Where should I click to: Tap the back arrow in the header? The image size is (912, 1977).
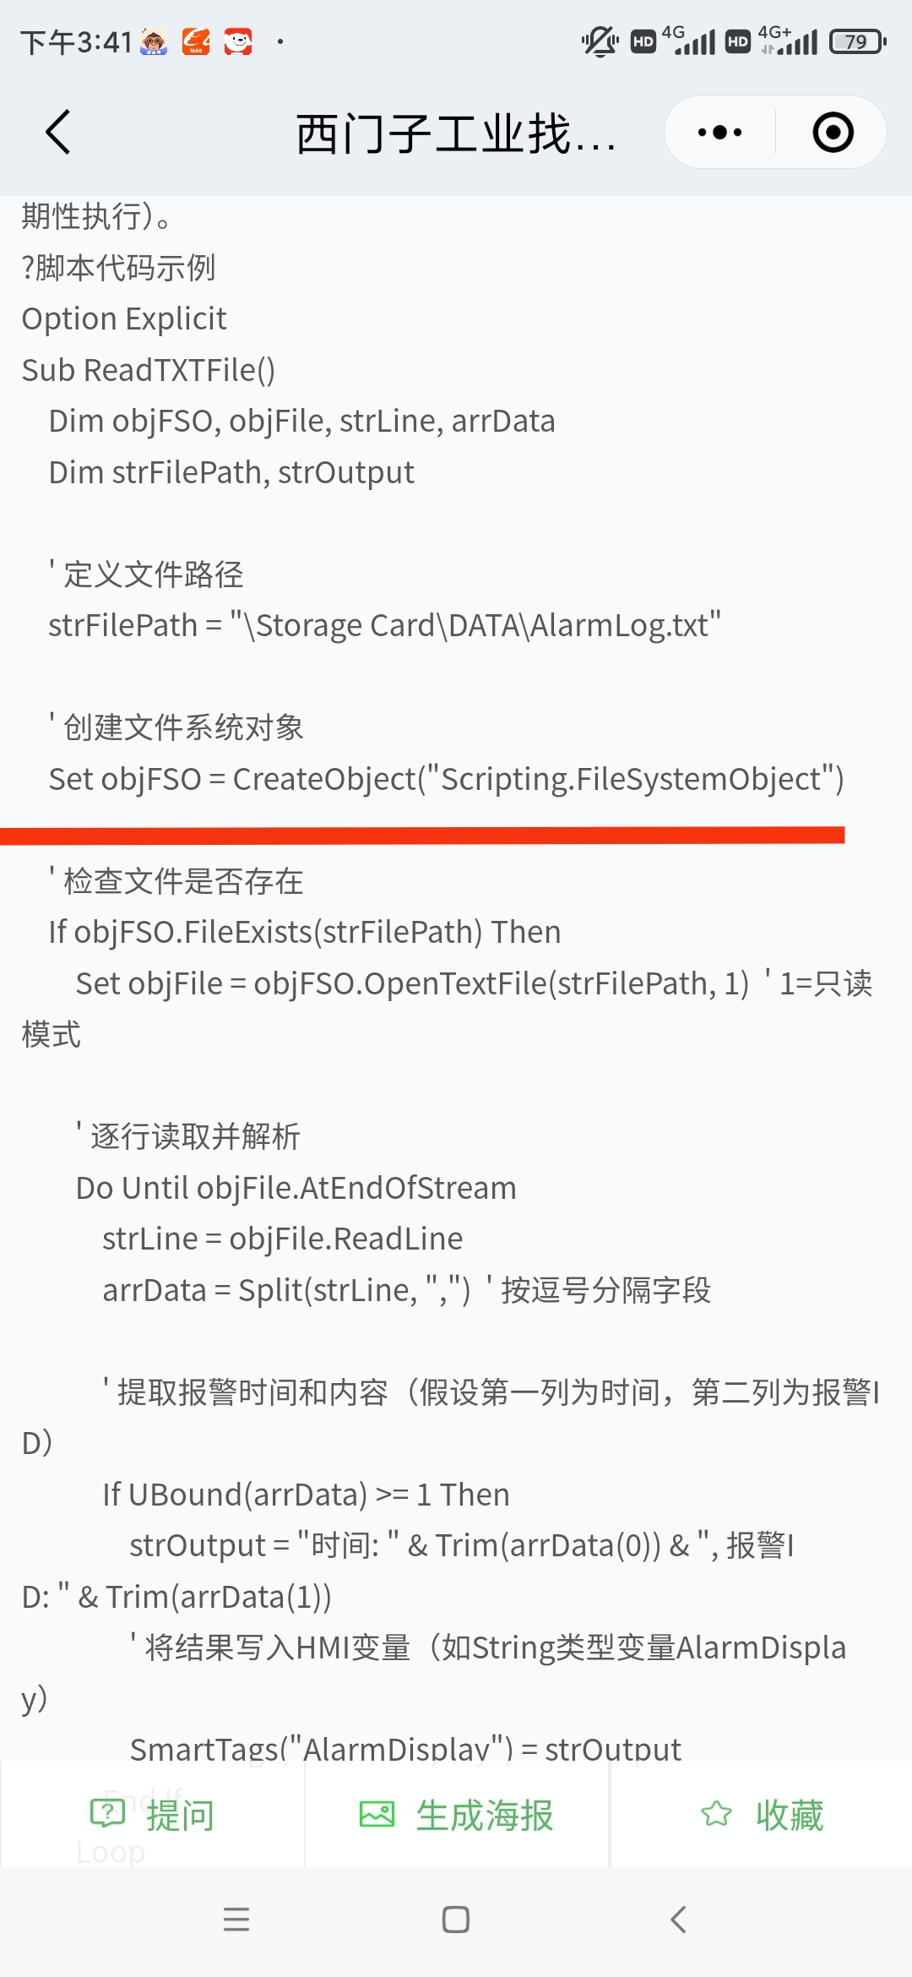coord(57,133)
